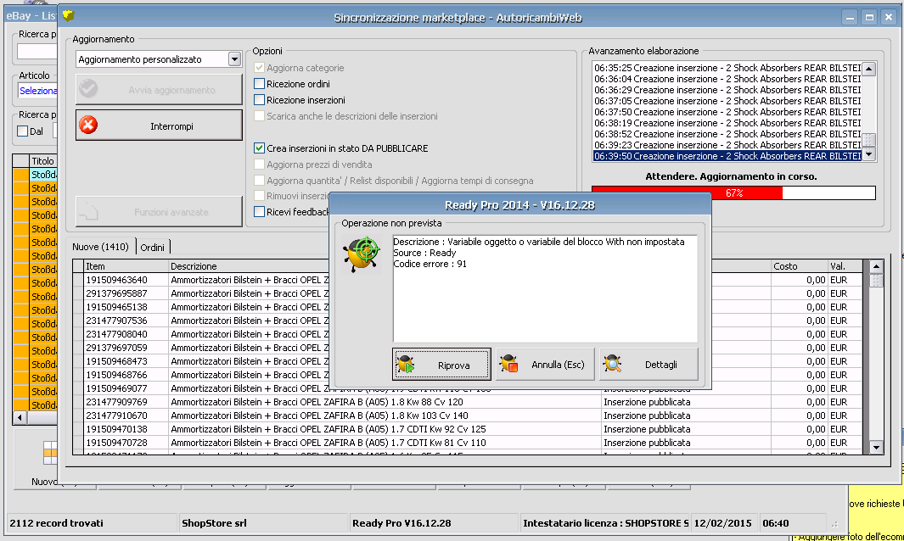Image resolution: width=904 pixels, height=541 pixels.
Task: Click the orange grid icon above Nuovo
Action: coord(50,452)
